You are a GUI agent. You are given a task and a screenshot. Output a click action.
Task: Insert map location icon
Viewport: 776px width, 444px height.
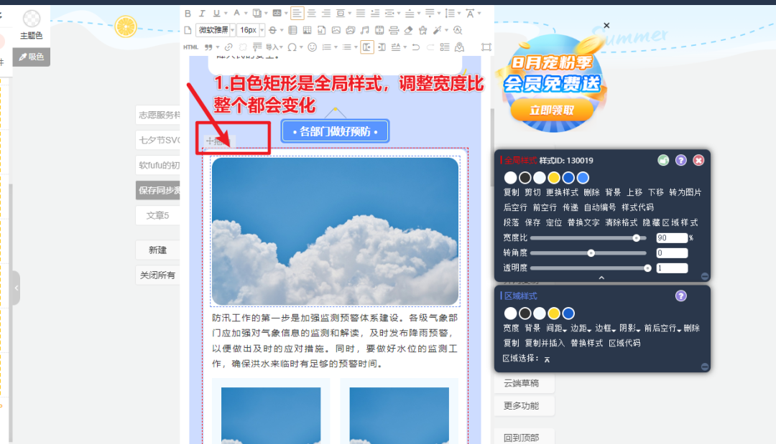click(459, 47)
